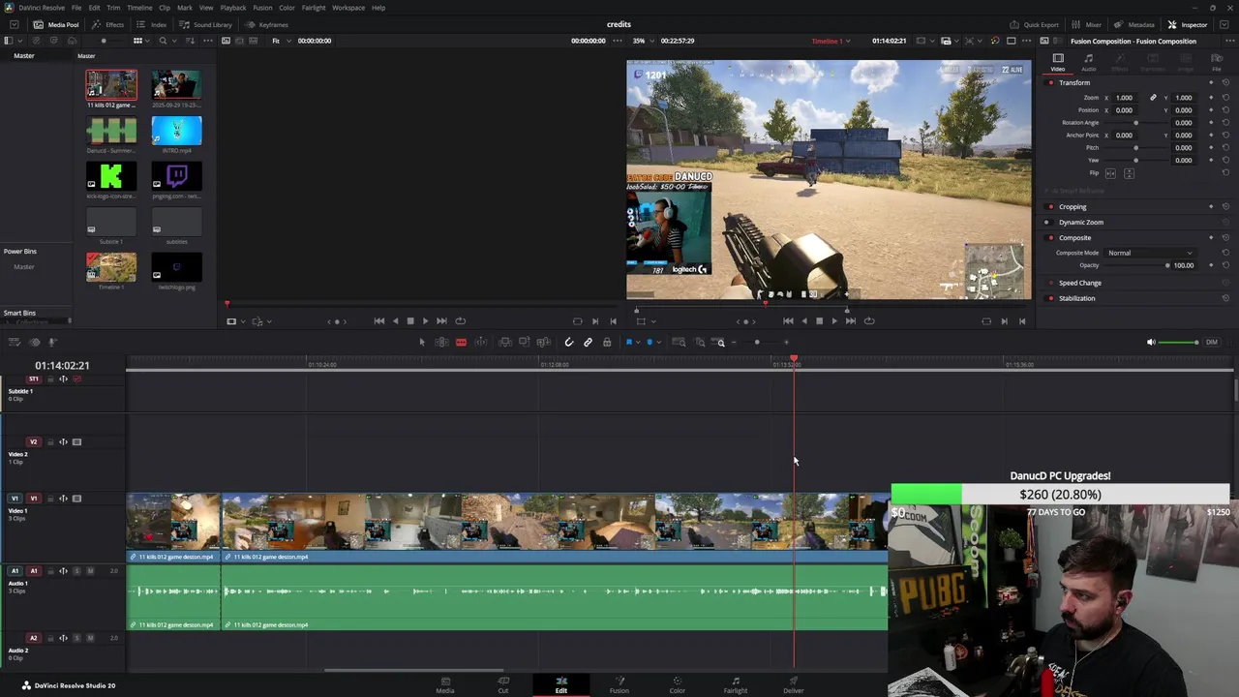Viewport: 1239px width, 697px height.
Task: Switch to the Deliver page tab
Action: [794, 684]
